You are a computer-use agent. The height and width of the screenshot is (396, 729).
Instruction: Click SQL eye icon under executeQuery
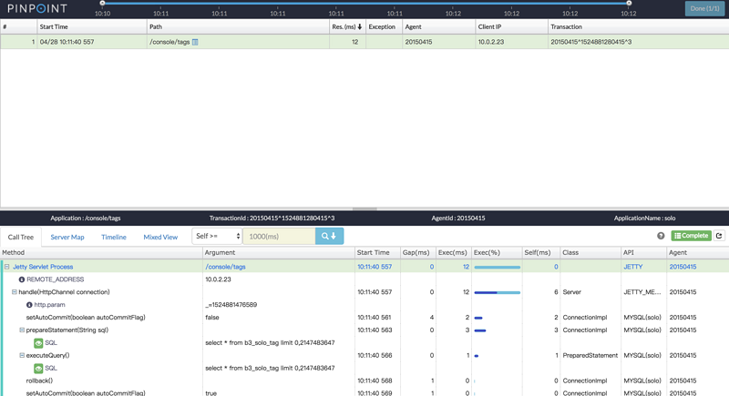38,368
